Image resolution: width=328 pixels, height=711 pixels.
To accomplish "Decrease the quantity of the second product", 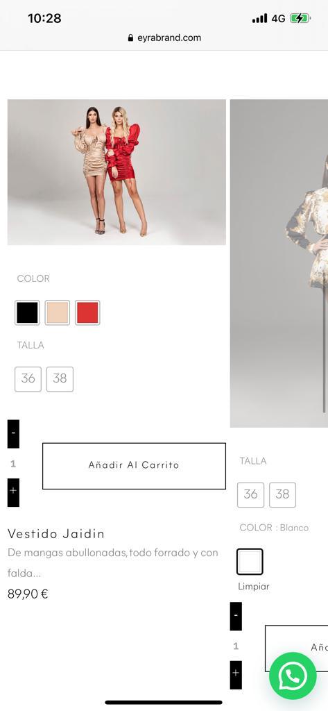I will (236, 617).
